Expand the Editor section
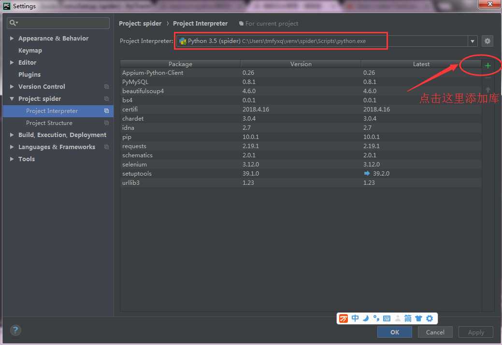 pos(12,62)
